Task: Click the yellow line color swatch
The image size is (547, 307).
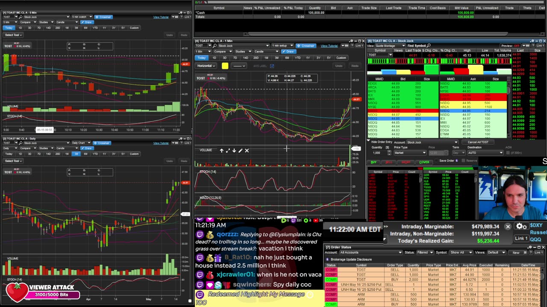Action: [x=225, y=66]
